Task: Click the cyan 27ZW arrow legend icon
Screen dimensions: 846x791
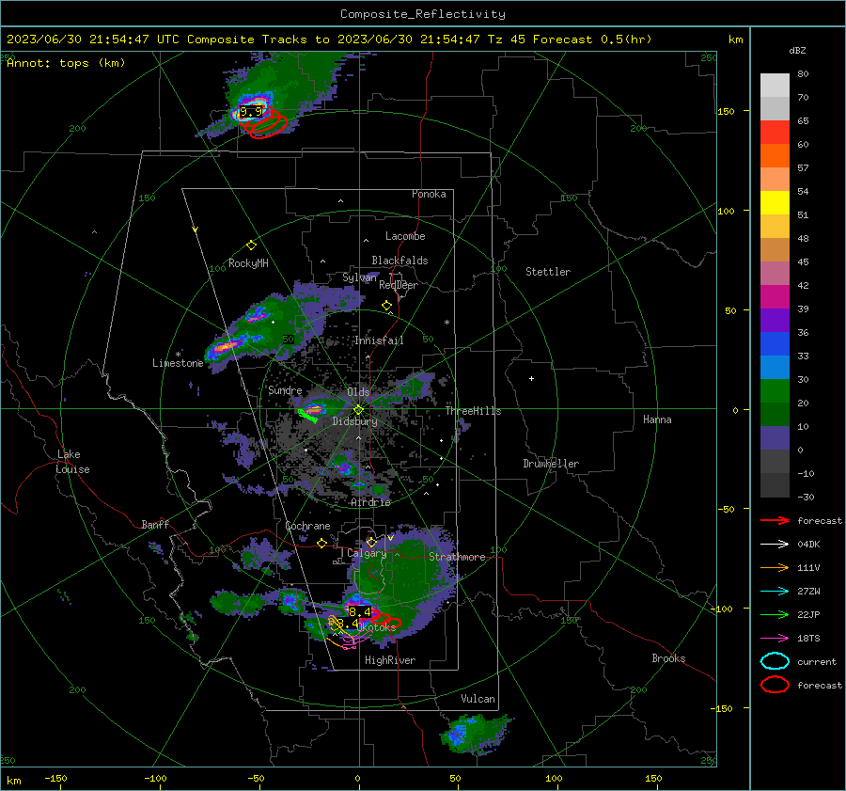Action: click(775, 592)
